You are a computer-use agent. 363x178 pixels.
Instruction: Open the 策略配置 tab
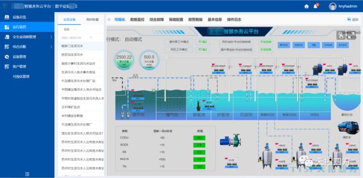[x=176, y=20]
